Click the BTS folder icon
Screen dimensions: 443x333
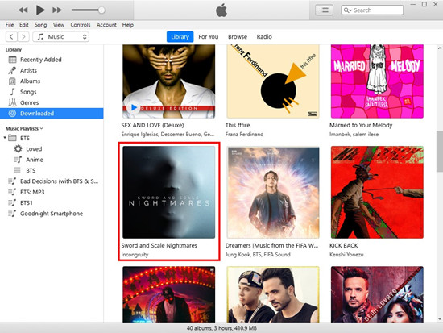click(12, 138)
